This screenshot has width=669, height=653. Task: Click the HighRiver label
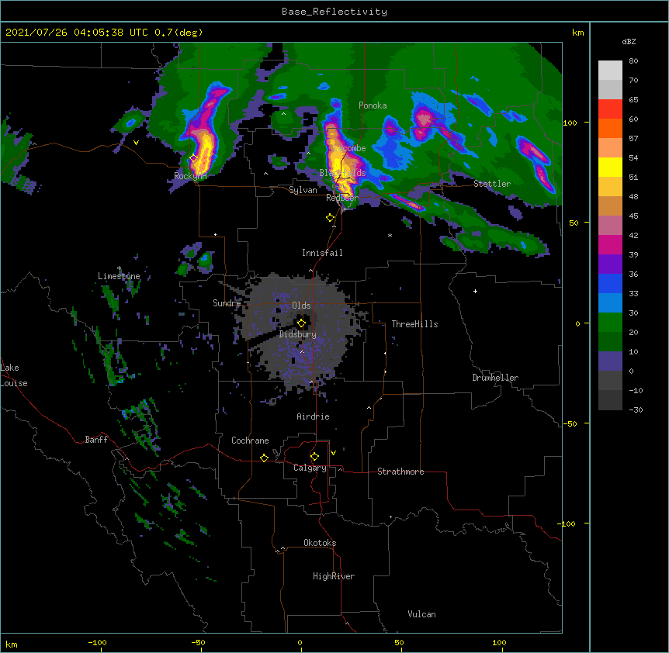[x=334, y=576]
